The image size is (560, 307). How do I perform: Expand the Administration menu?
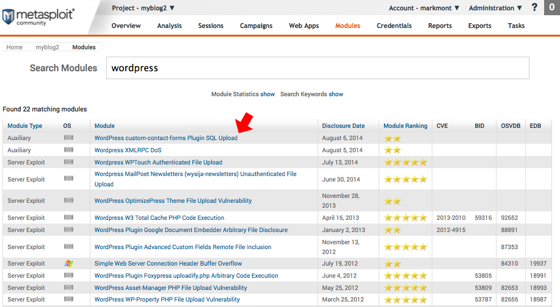[x=495, y=8]
